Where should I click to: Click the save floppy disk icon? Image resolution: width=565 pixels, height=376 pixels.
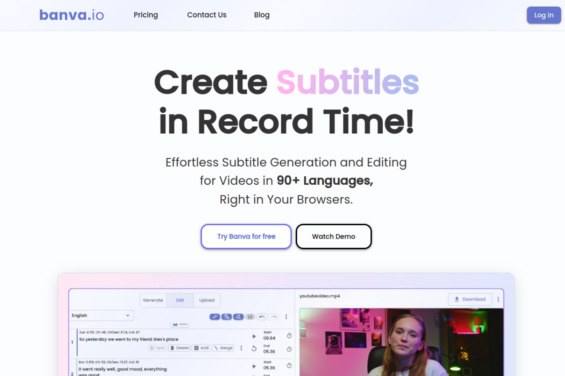pos(250,316)
